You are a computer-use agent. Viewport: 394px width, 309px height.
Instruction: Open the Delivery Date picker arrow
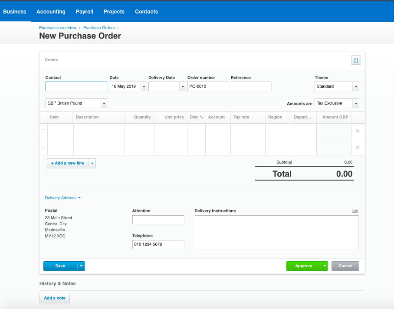pos(182,86)
